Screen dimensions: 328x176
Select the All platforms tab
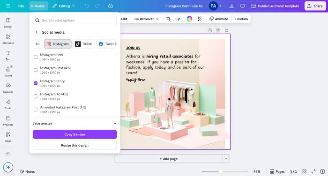click(x=37, y=44)
